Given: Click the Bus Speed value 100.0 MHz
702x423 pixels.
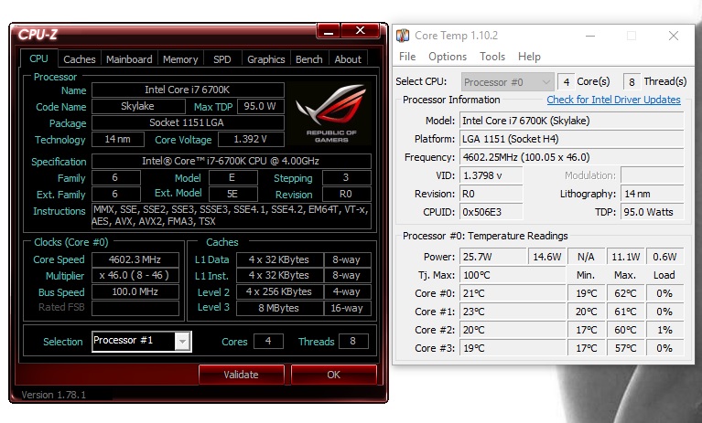Looking at the screenshot, I should click(135, 291).
